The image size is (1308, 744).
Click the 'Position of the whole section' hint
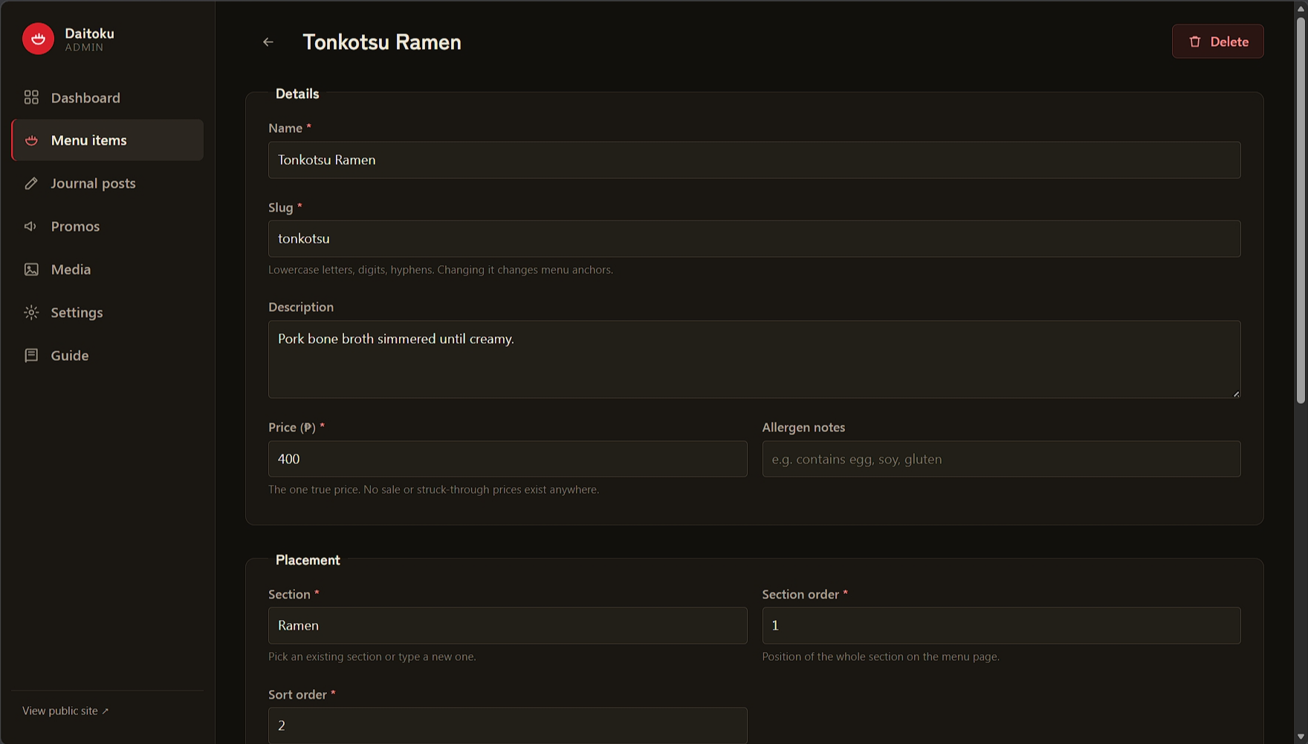(x=881, y=656)
